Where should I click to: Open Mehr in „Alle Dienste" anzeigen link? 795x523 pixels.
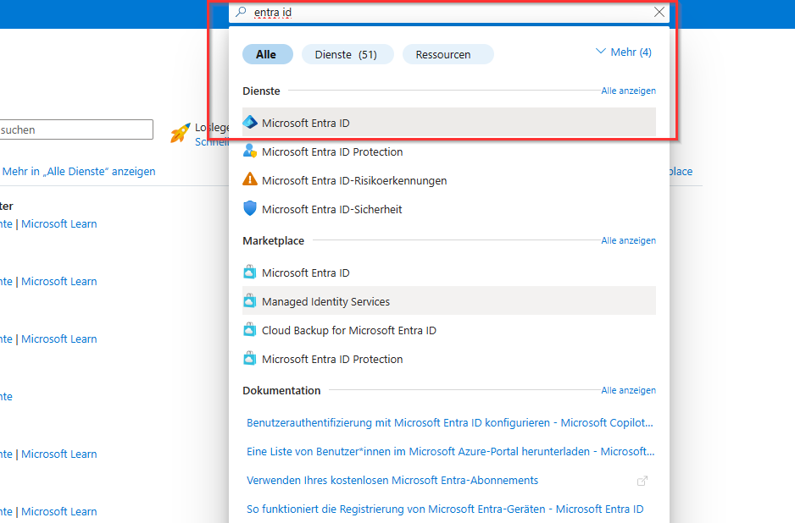(x=79, y=172)
